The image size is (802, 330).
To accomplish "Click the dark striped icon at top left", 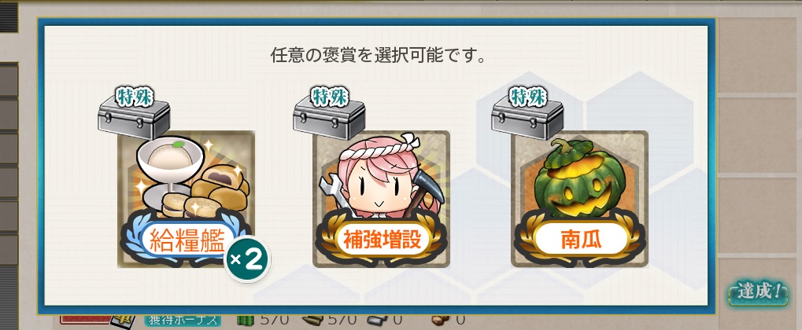I will [9, 16].
